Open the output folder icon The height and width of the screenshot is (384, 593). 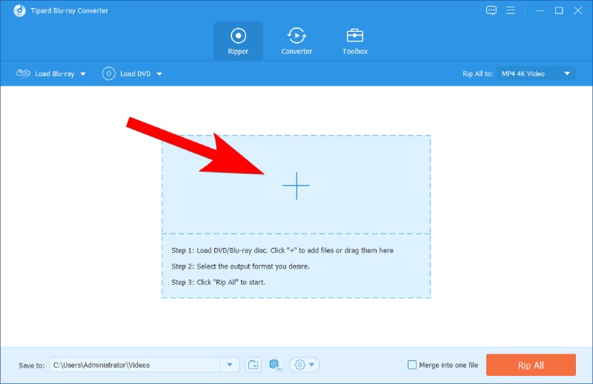[x=253, y=365]
